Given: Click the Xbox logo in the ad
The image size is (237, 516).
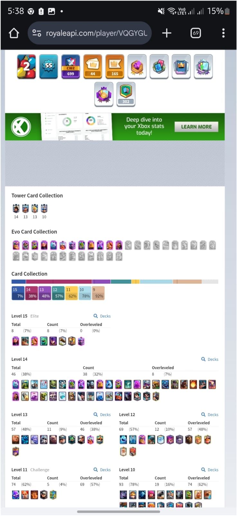Looking at the screenshot, I should coord(21,126).
